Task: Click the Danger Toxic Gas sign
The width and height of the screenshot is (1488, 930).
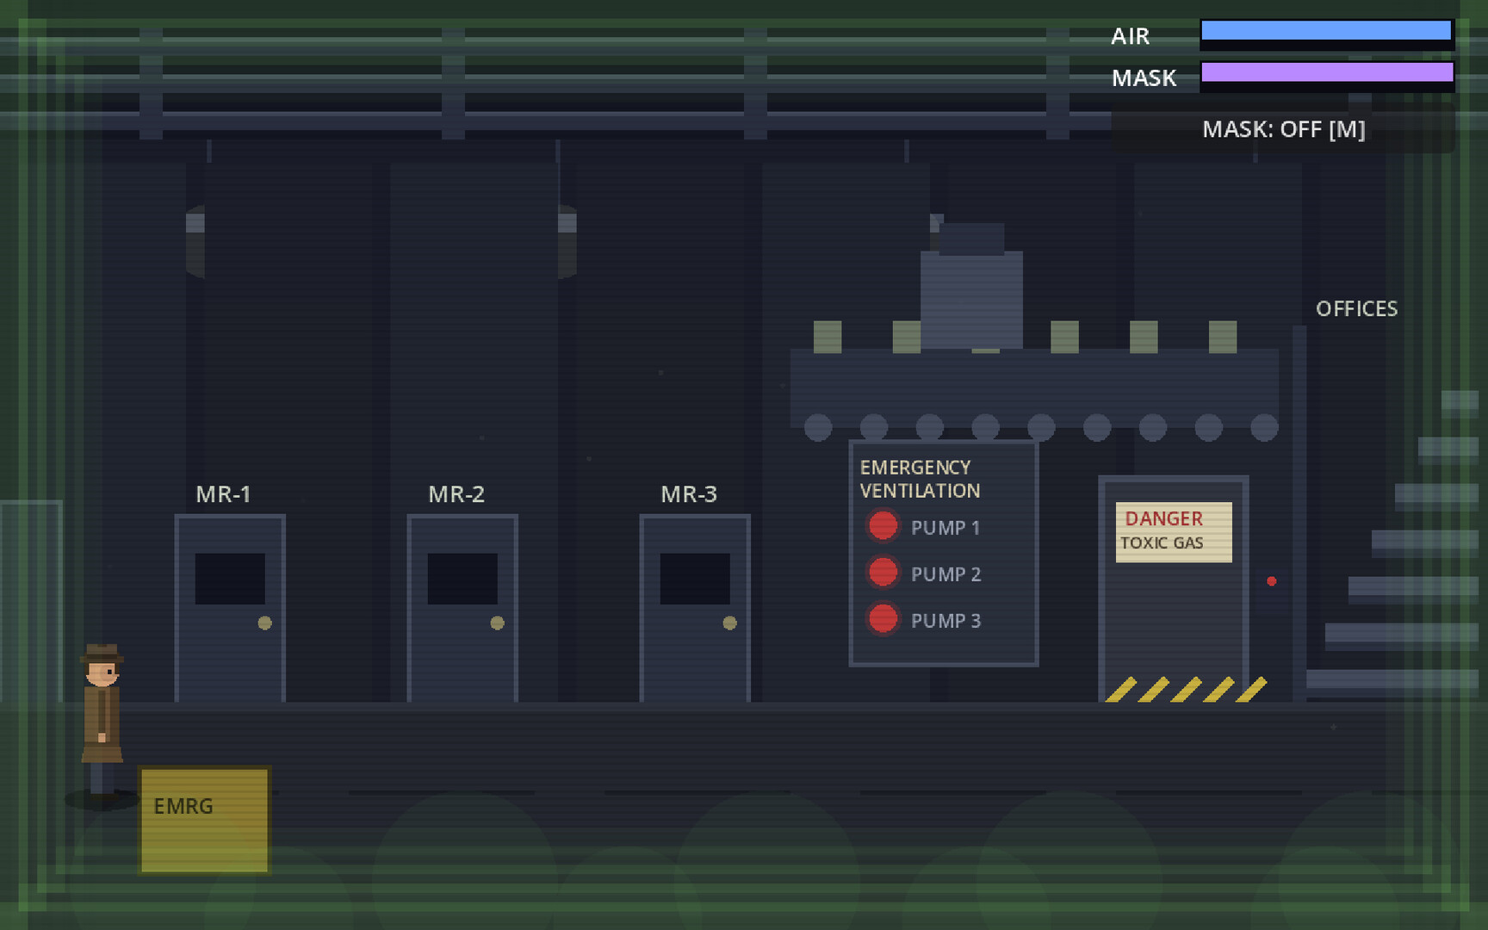Action: pos(1174,532)
